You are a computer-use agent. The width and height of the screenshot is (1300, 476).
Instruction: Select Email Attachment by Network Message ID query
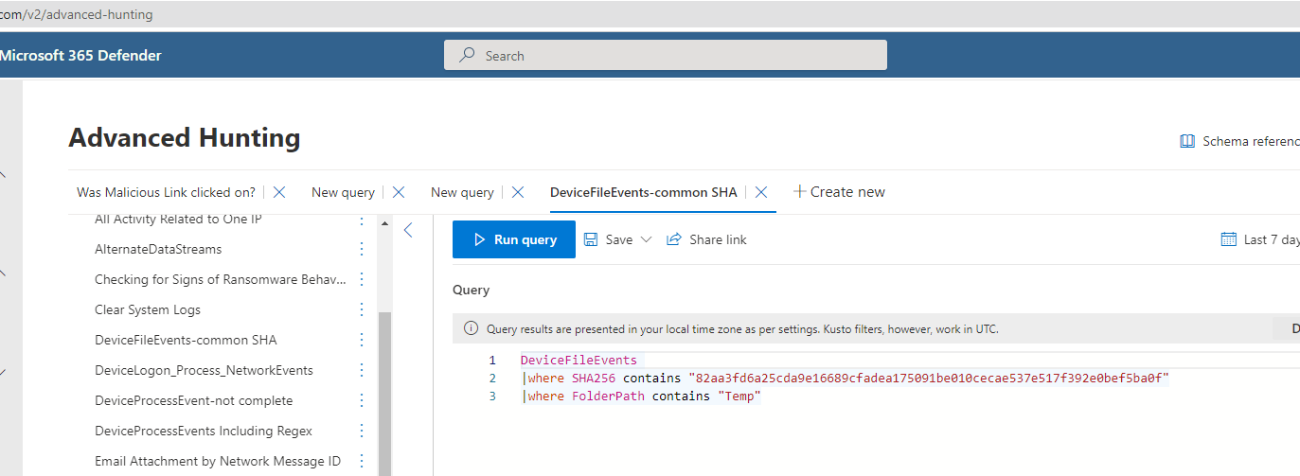coord(217,461)
